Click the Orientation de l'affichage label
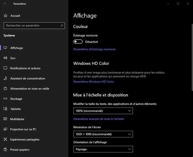Screen dimensions: 193x157 tap(90, 142)
